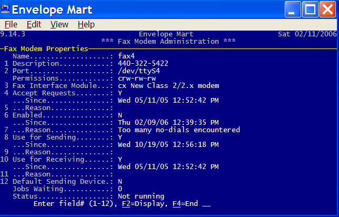The image size is (339, 217).
Task: Open the View menu
Action: coord(59,24)
